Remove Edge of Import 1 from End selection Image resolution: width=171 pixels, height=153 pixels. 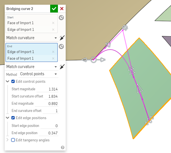tap(53, 52)
